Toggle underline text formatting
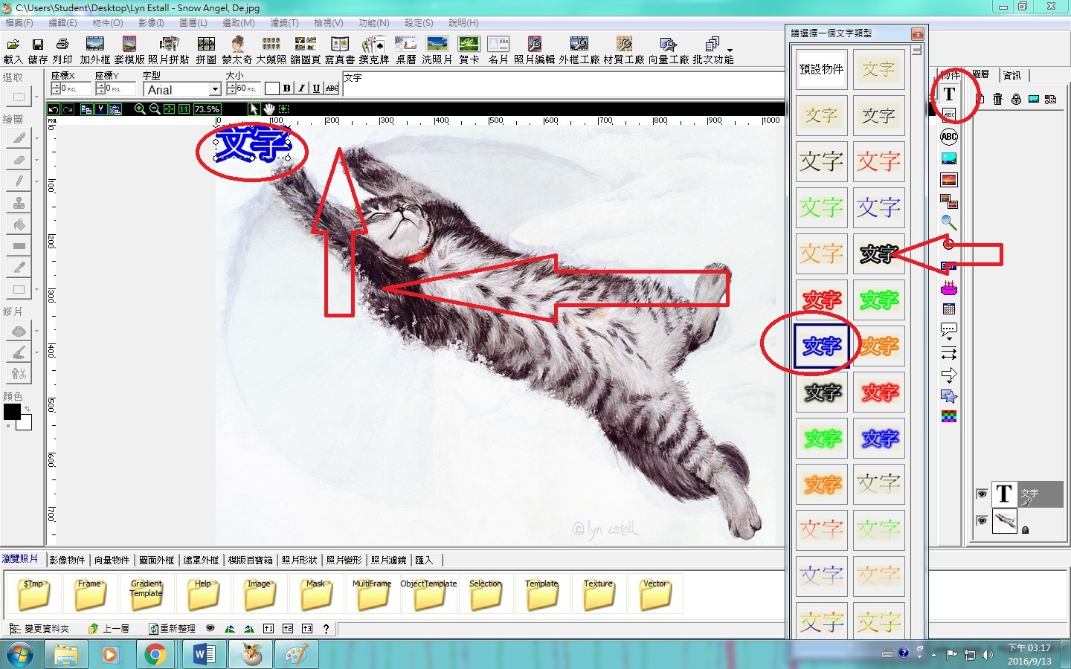Screen dimensions: 1071x669 point(316,88)
